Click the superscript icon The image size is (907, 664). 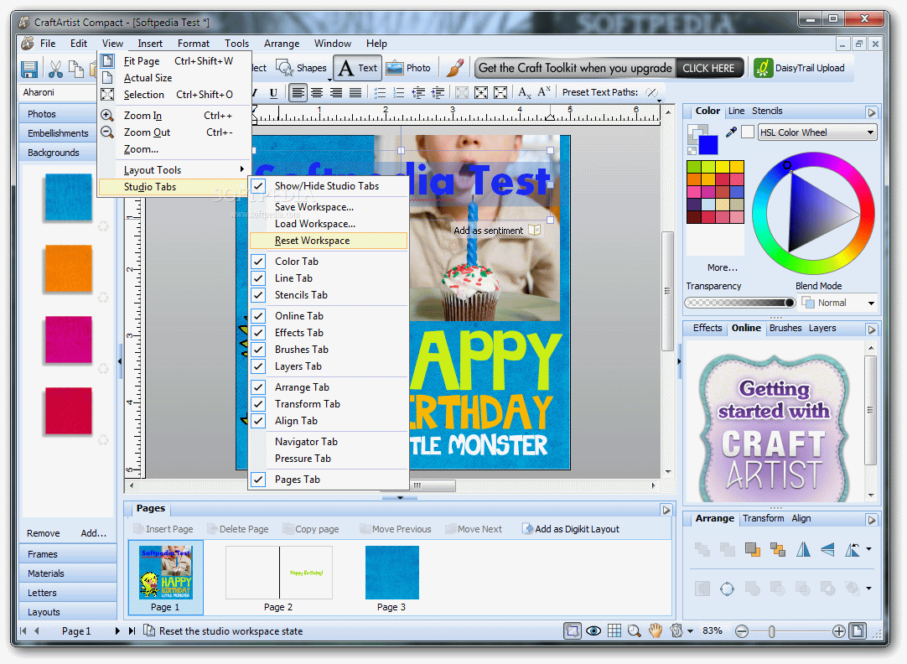544,92
